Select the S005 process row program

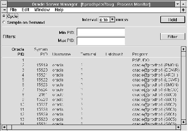154,119
